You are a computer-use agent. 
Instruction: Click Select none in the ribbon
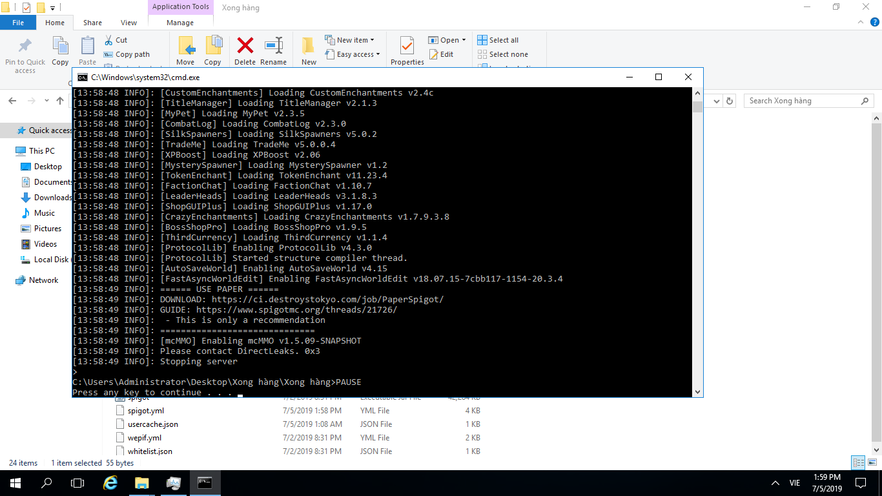click(502, 54)
